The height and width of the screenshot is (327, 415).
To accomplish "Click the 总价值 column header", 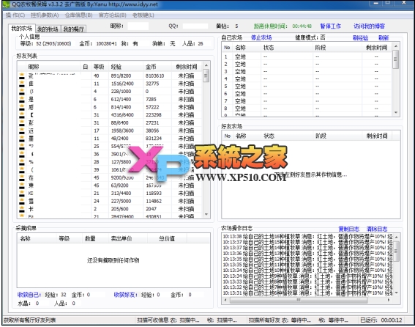I will coord(167,238).
